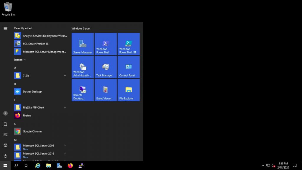
Task: Open Task Manager tile
Action: (x=105, y=67)
